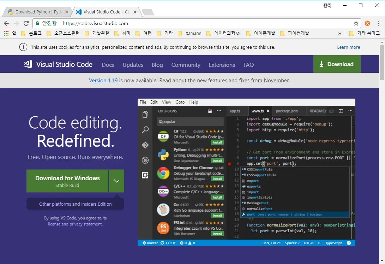Open the FAQ navigation item
This screenshot has width=385, height=264.
(x=249, y=65)
